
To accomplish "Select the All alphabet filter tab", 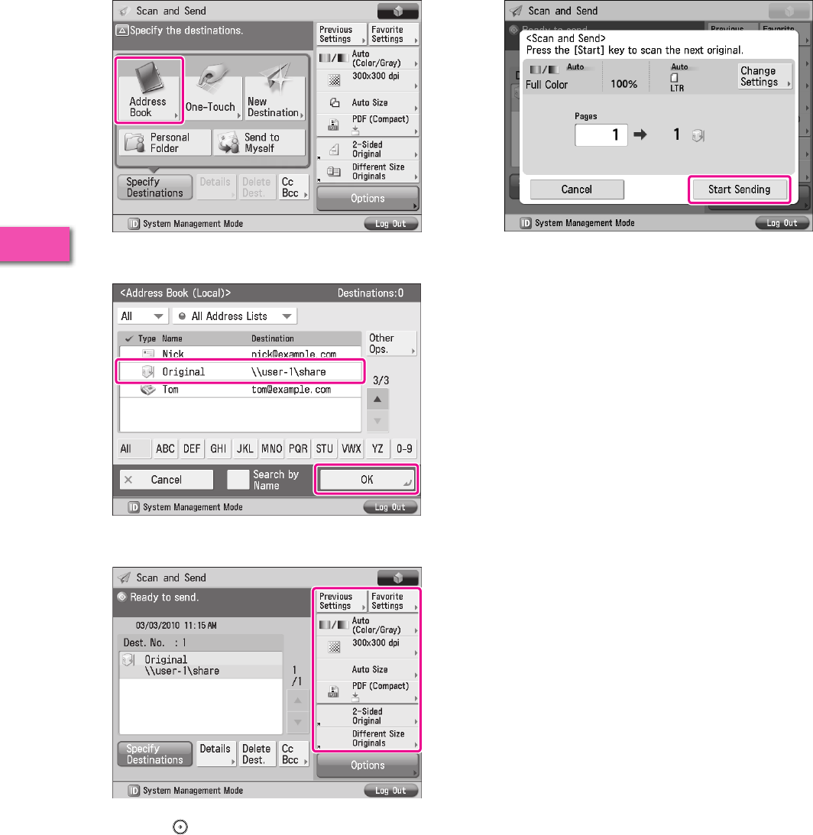I will click(x=133, y=449).
